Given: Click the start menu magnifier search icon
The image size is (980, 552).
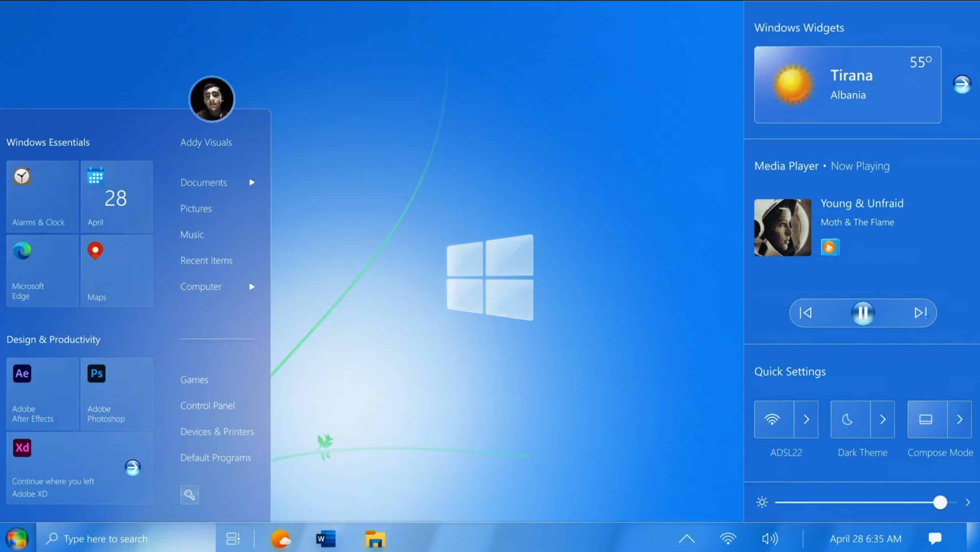Looking at the screenshot, I should (x=189, y=495).
